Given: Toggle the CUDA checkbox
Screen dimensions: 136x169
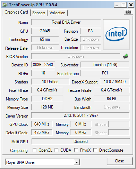Looking at the screenshot, I should click(x=57, y=150).
